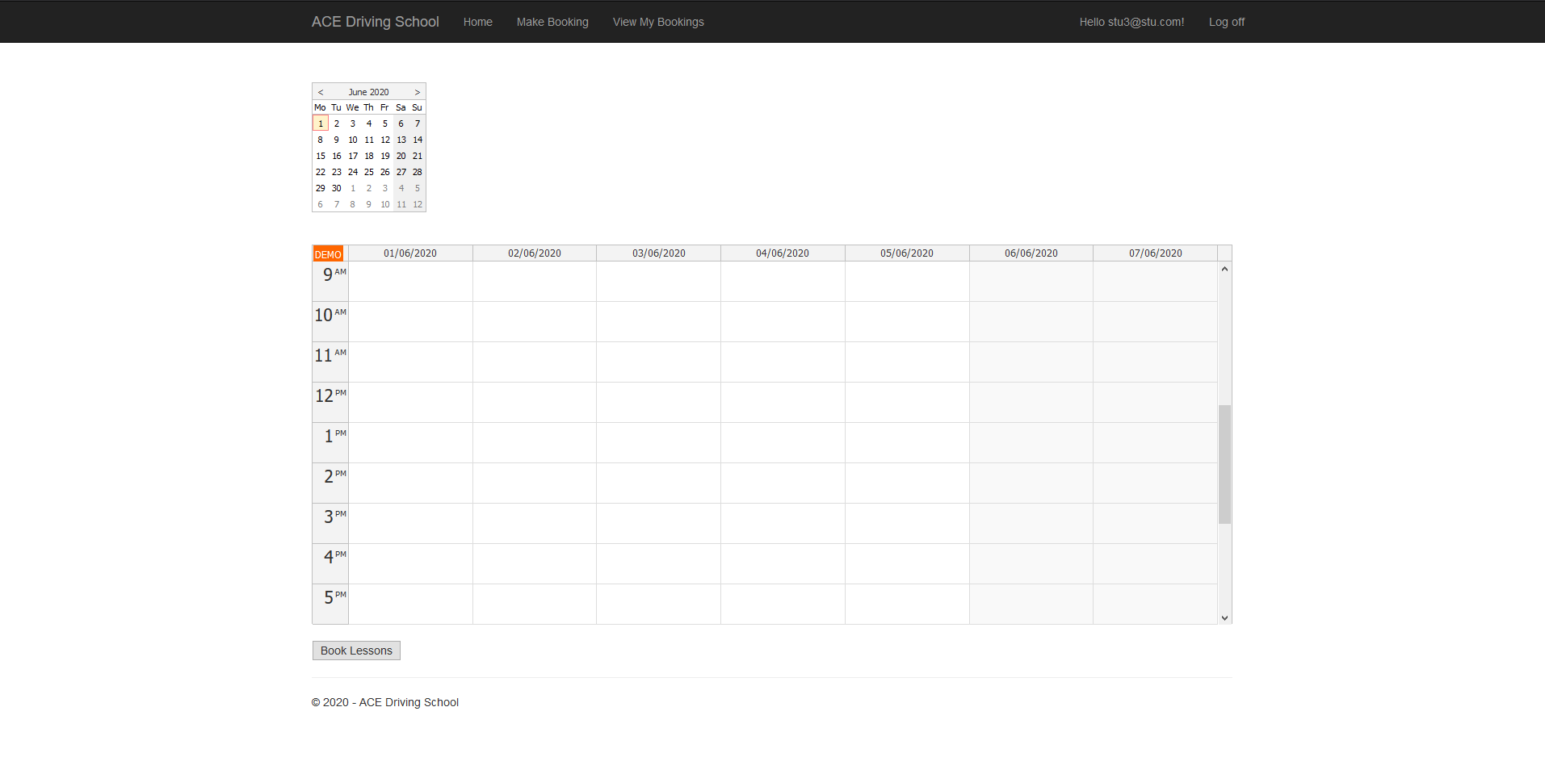Select 4 PM slot on 01/06/2020
Screen dimensions: 1545x774
[x=410, y=564]
